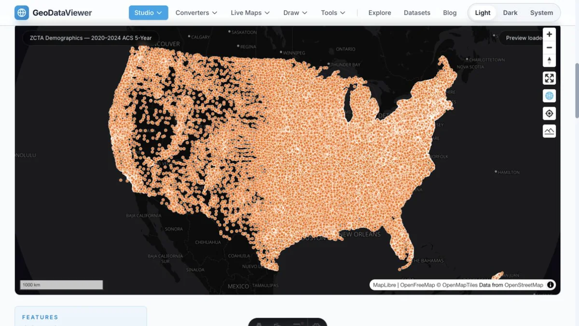
Task: Open the Live Maps dropdown
Action: (250, 13)
